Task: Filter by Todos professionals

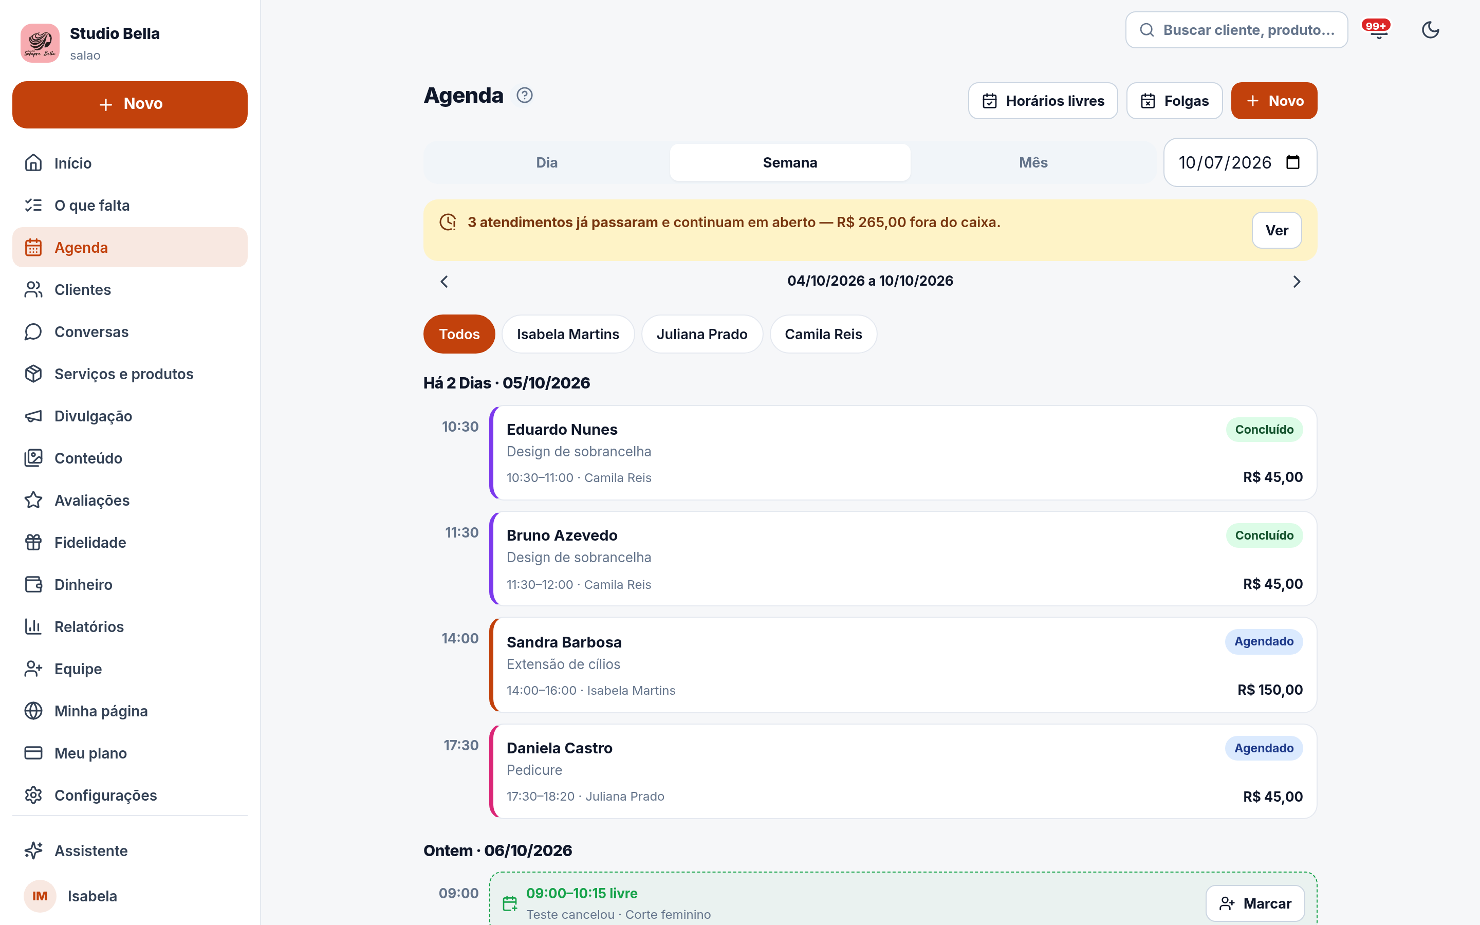Action: coord(459,334)
